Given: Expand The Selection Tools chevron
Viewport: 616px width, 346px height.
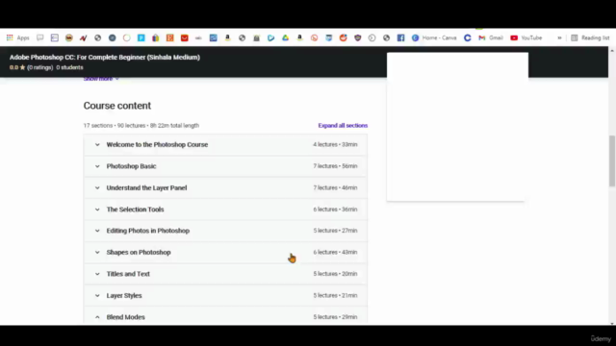Looking at the screenshot, I should coord(97,210).
